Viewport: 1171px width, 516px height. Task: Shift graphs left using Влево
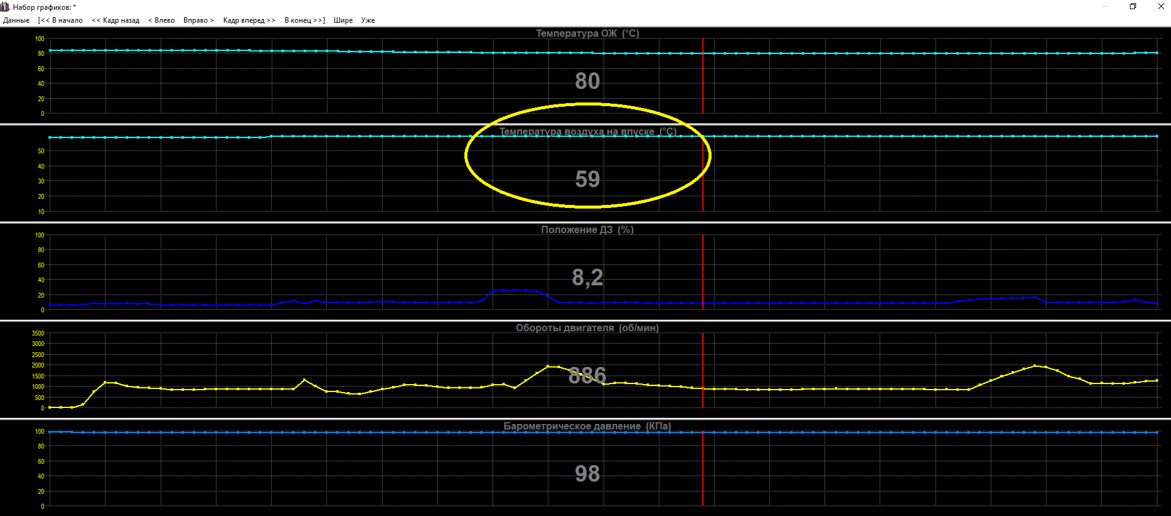(161, 20)
